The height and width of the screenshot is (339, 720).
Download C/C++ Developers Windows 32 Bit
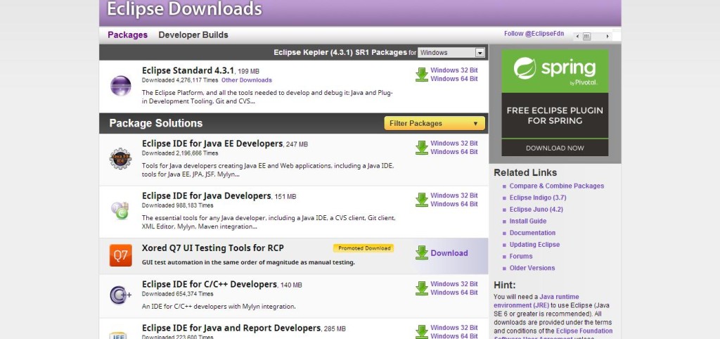click(454, 284)
